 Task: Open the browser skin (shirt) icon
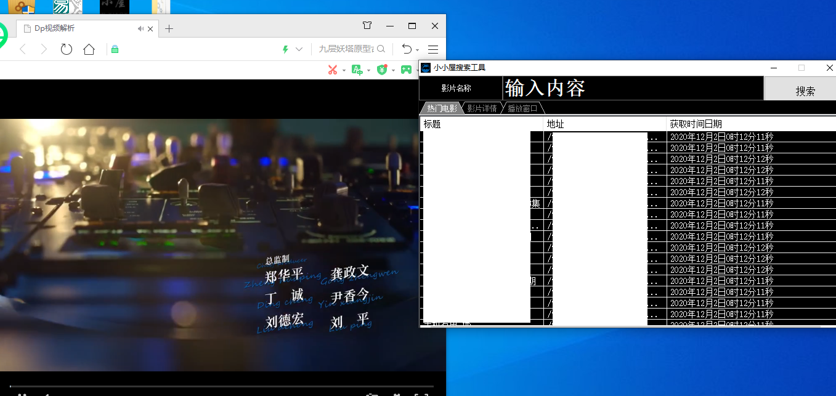coord(367,26)
